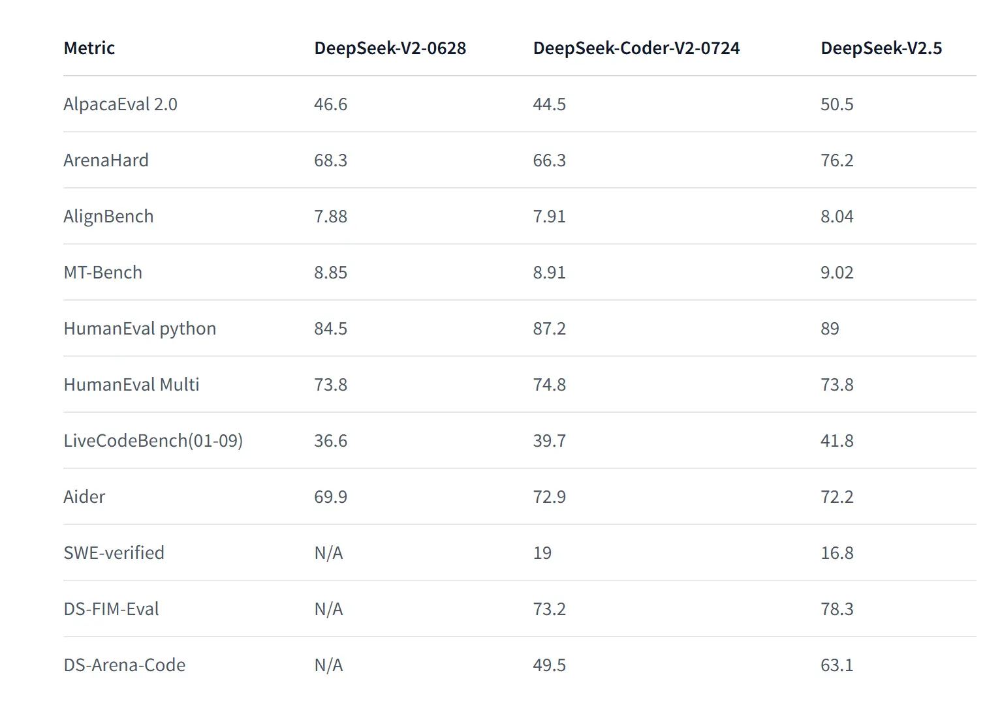Click the Metric column header
This screenshot has height=720, width=1002.
pos(89,48)
